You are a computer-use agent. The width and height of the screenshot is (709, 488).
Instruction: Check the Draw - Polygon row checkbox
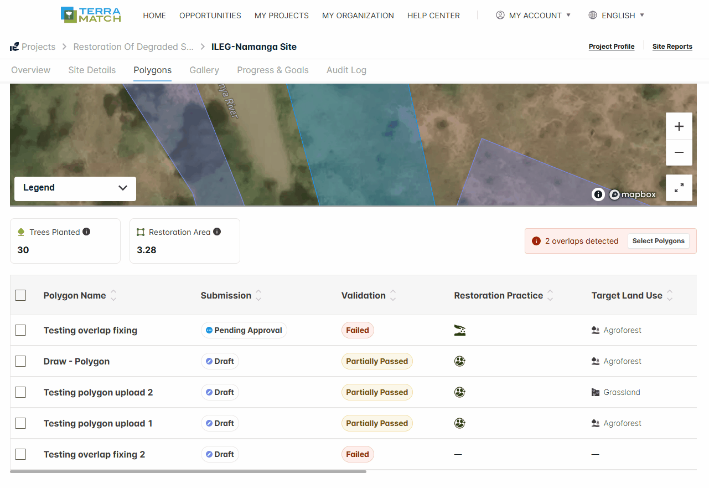pyautogui.click(x=20, y=361)
